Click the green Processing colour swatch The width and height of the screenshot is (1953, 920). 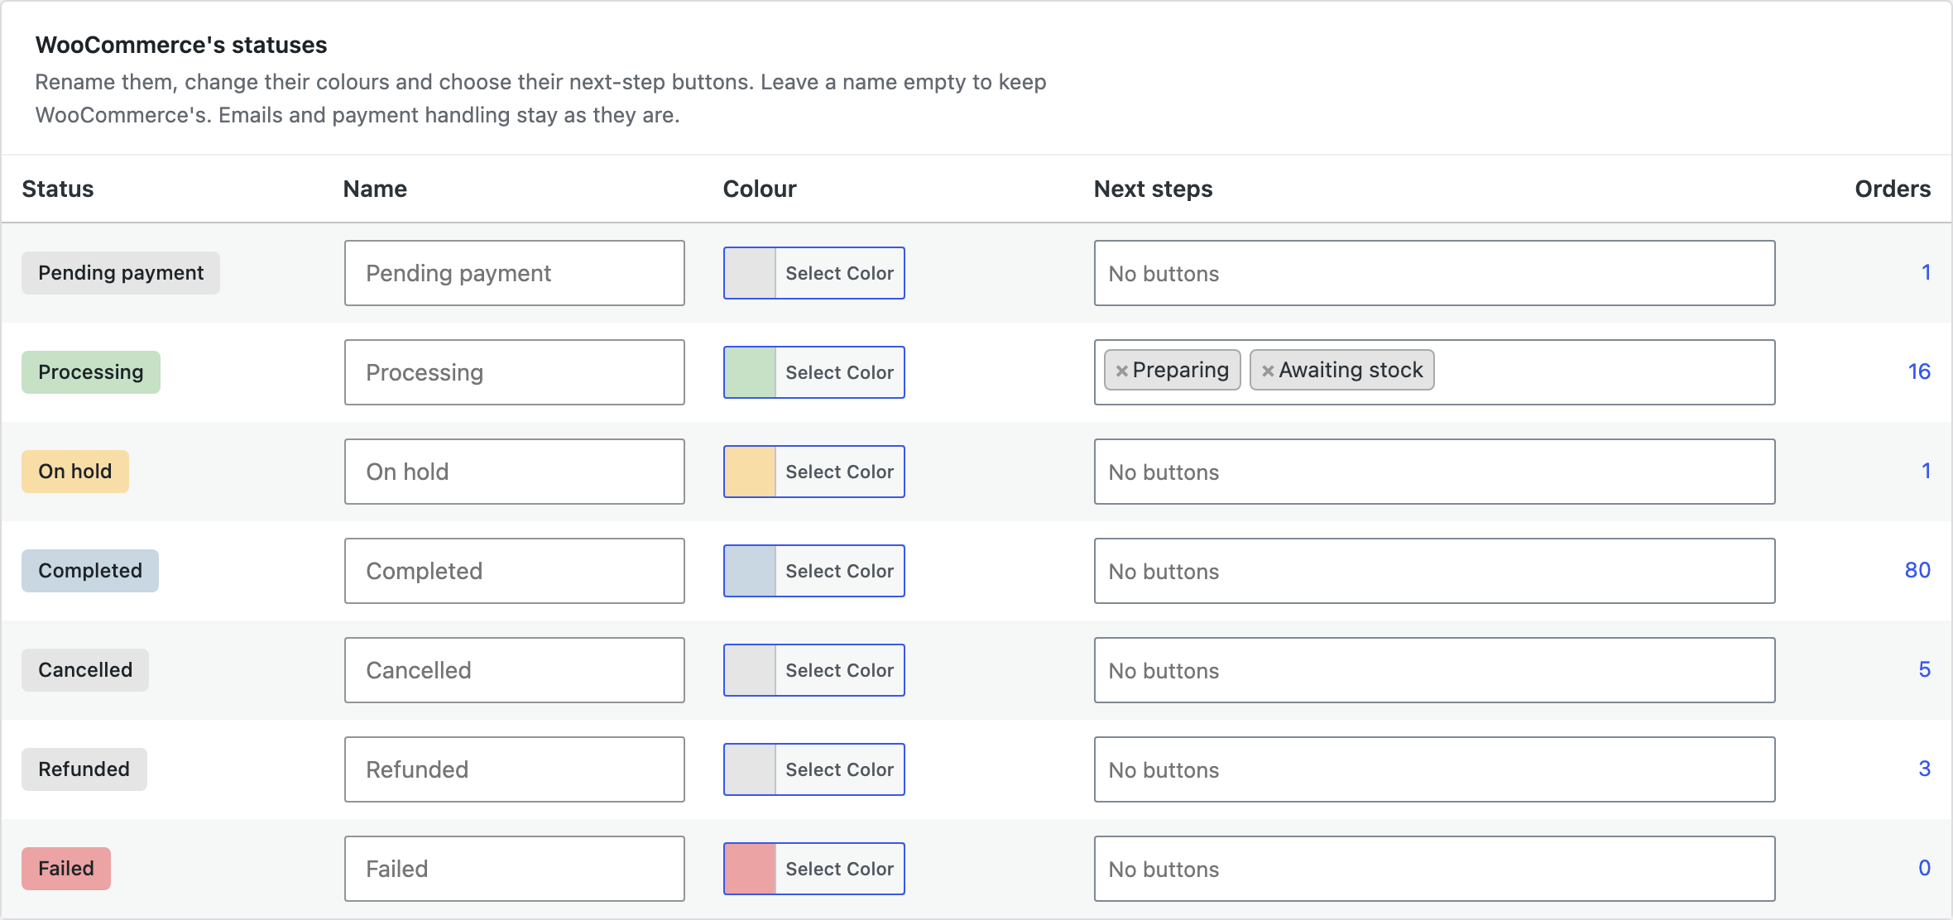point(750,372)
